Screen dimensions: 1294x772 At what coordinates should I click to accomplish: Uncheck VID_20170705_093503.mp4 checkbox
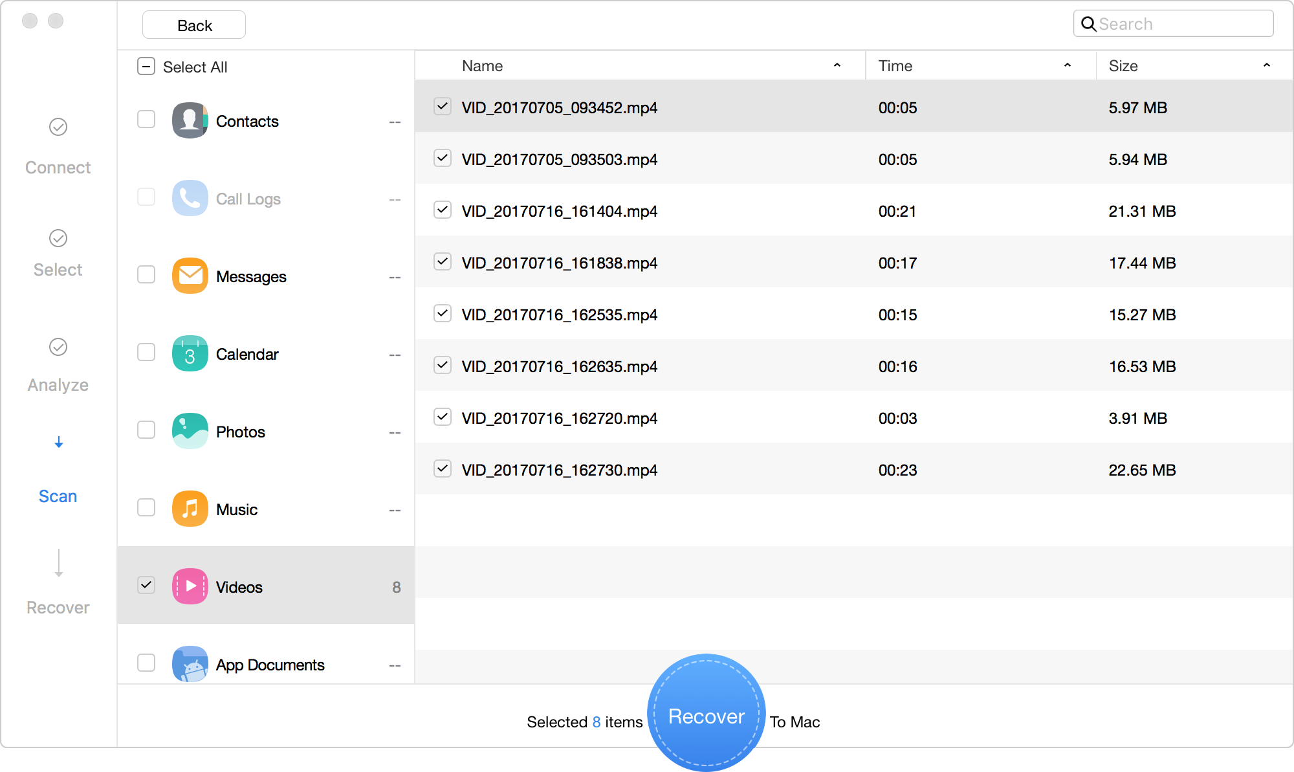click(443, 158)
